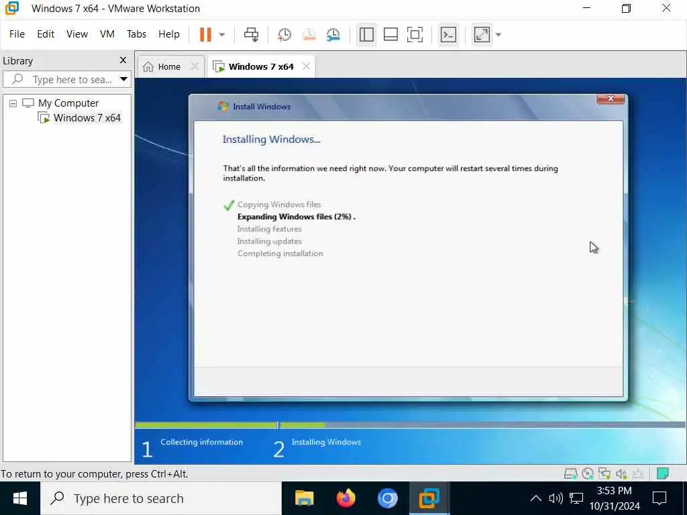Image resolution: width=687 pixels, height=515 pixels.
Task: Click the USB controller icon in the status bar
Action: point(638,473)
